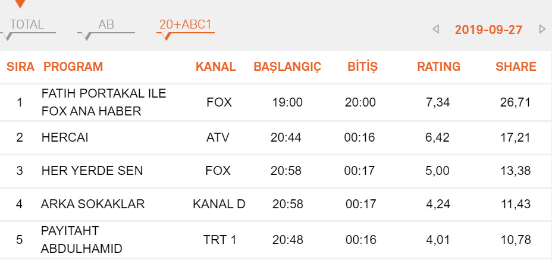This screenshot has height=263, width=552.
Task: Select the 20+ABC1 tab
Action: pos(186,25)
